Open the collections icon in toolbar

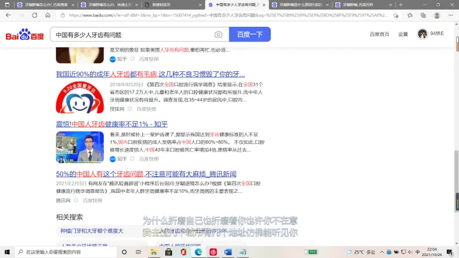423,15
